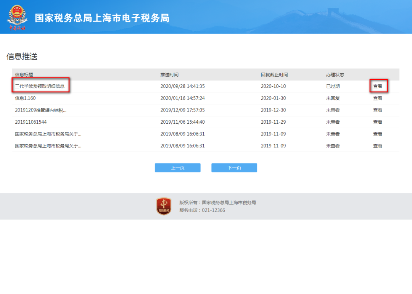Click the 回复截止时间 column header
Screen dimensions: 412x294
pos(274,75)
